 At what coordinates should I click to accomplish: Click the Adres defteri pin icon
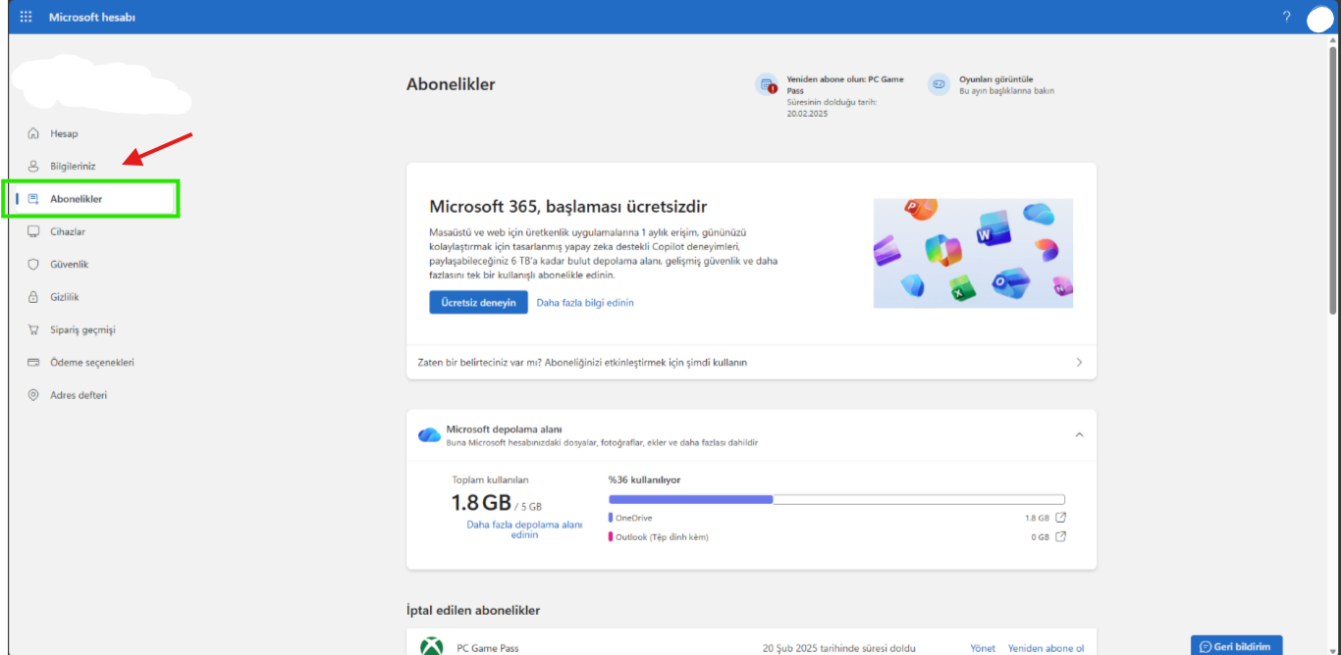coord(33,395)
